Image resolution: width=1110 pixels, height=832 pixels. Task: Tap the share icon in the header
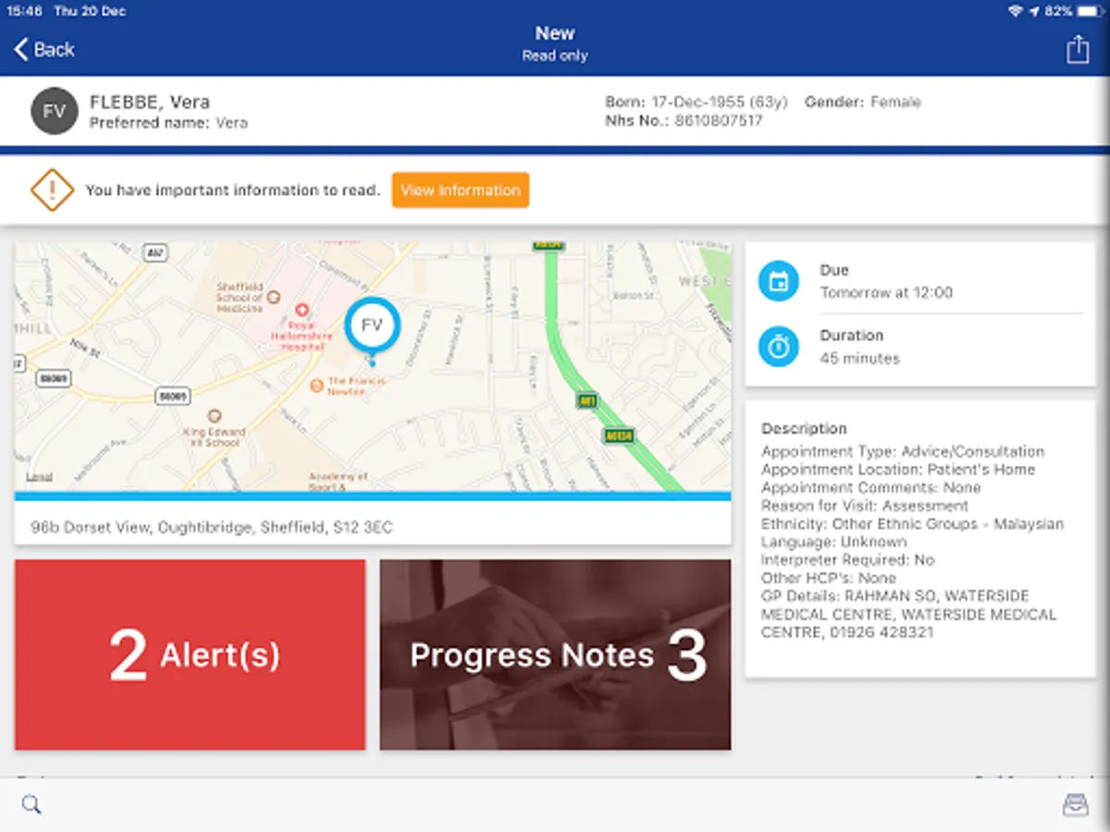pos(1078,49)
